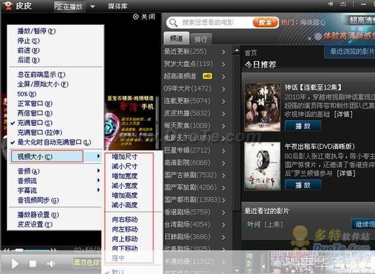Open dropdown arrow next to 正在播放
The image size is (375, 274).
93,7
